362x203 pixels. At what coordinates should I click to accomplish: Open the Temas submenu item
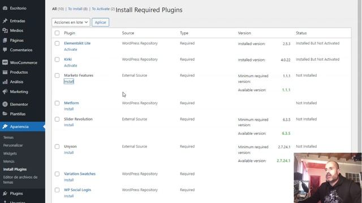pyautogui.click(x=8, y=138)
